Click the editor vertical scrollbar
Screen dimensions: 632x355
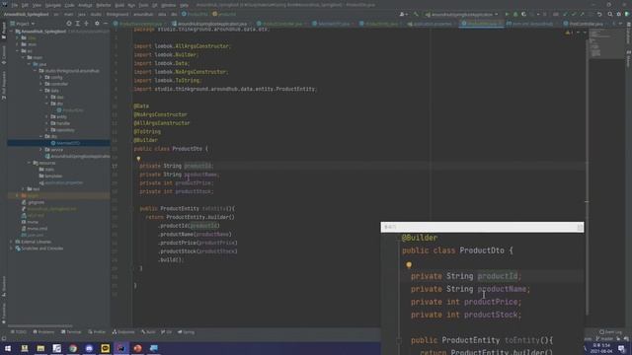pyautogui.click(x=587, y=177)
